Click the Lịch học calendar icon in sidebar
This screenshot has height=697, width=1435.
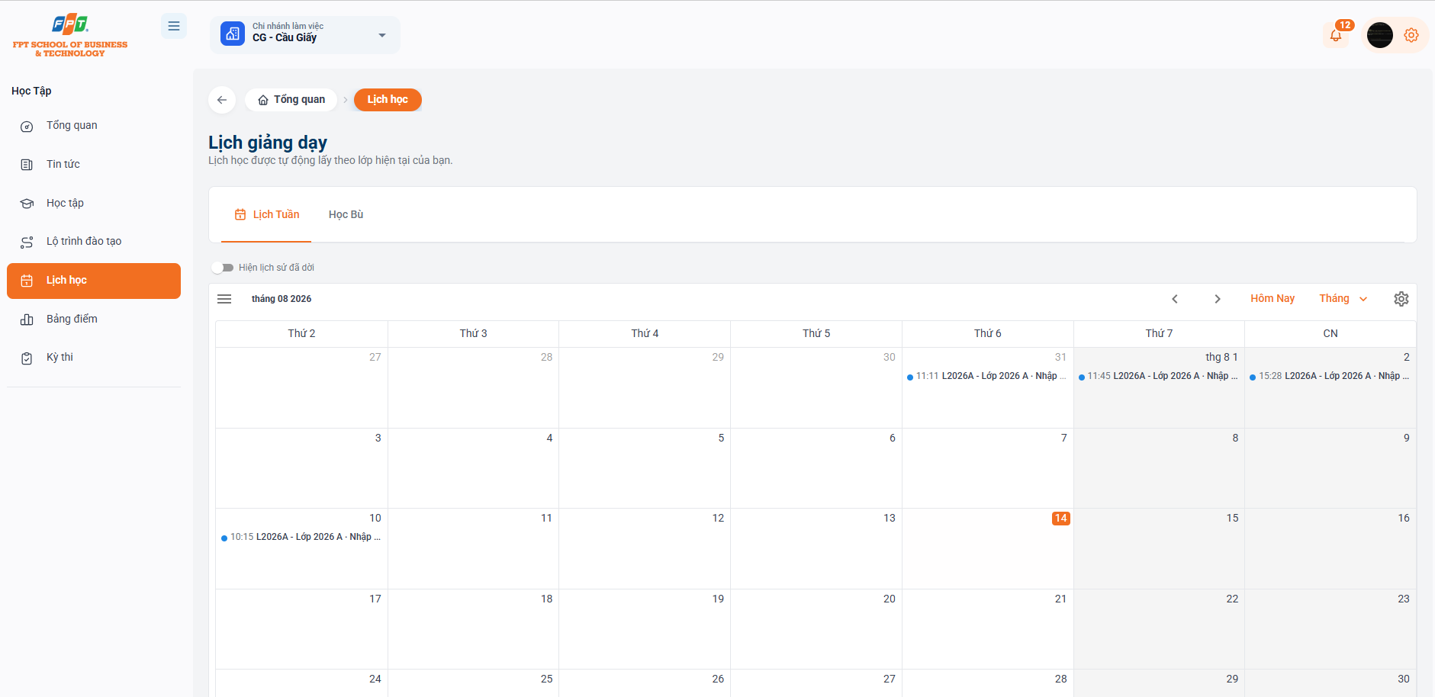(27, 281)
